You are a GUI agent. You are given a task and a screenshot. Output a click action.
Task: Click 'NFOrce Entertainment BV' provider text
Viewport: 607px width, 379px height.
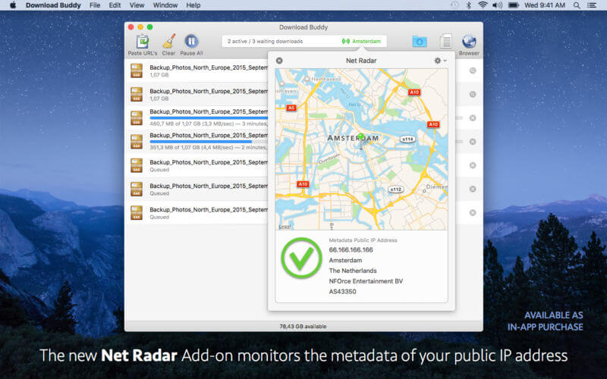click(x=366, y=281)
